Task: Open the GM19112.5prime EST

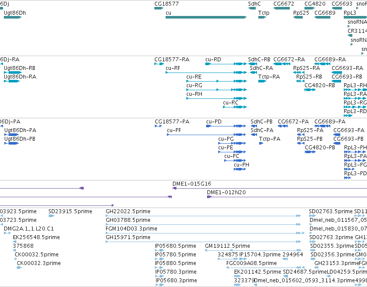Action: pos(253,250)
